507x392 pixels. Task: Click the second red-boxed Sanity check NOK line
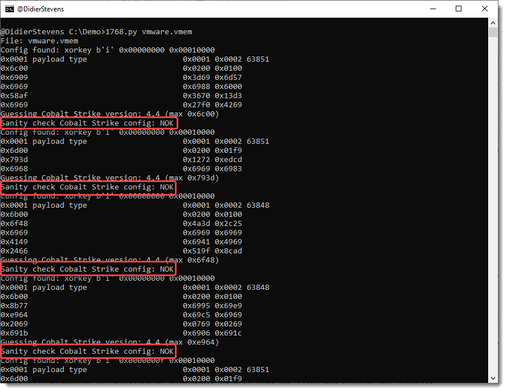(88, 187)
